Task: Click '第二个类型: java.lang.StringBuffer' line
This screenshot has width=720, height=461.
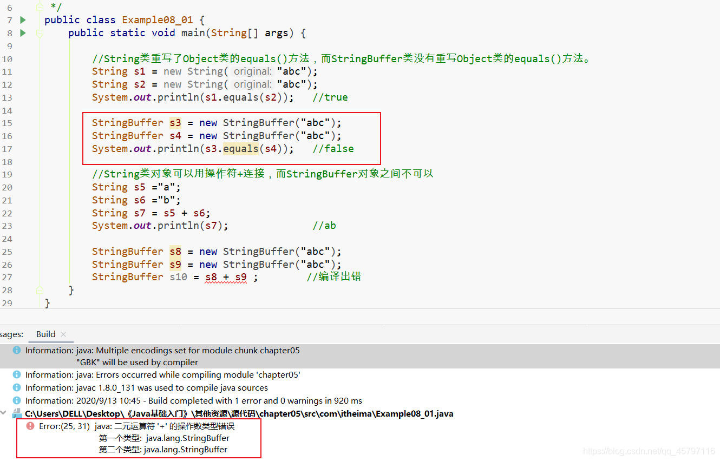Action: click(x=163, y=450)
